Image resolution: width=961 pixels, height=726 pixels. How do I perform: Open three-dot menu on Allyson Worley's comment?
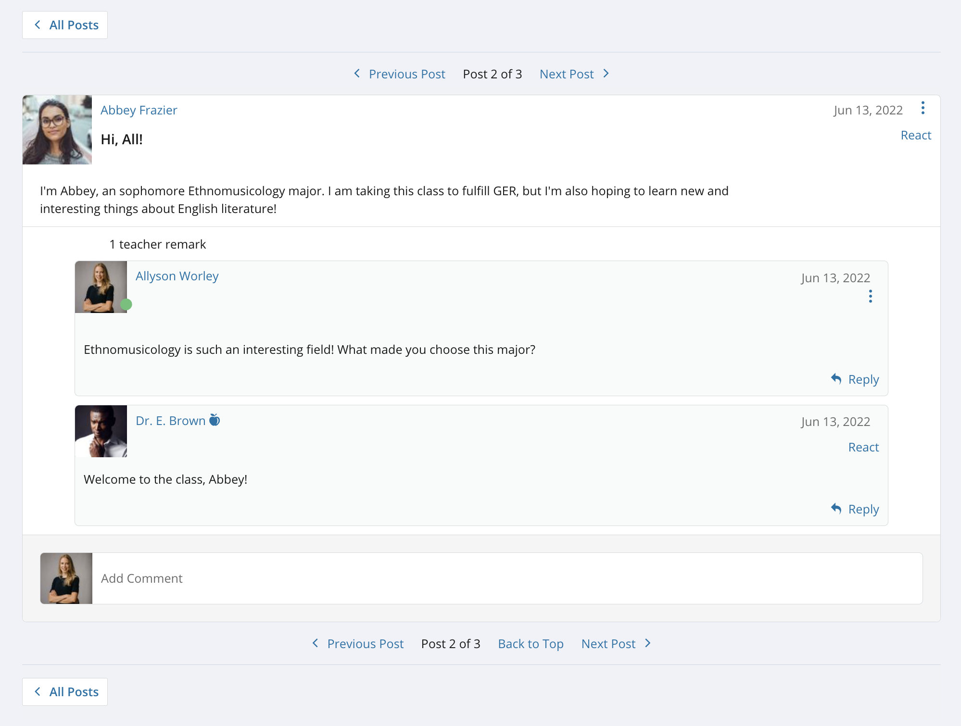pos(870,296)
